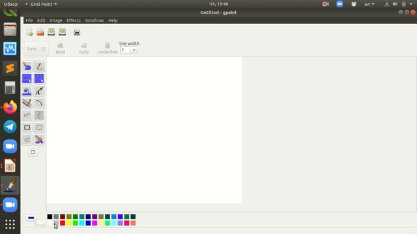Click the Обзор activities button
Viewport: 417px width, 234px height.
tap(10, 4)
